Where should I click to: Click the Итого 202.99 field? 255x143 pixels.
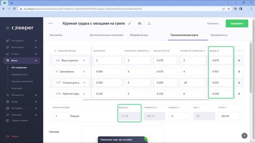pos(229,116)
